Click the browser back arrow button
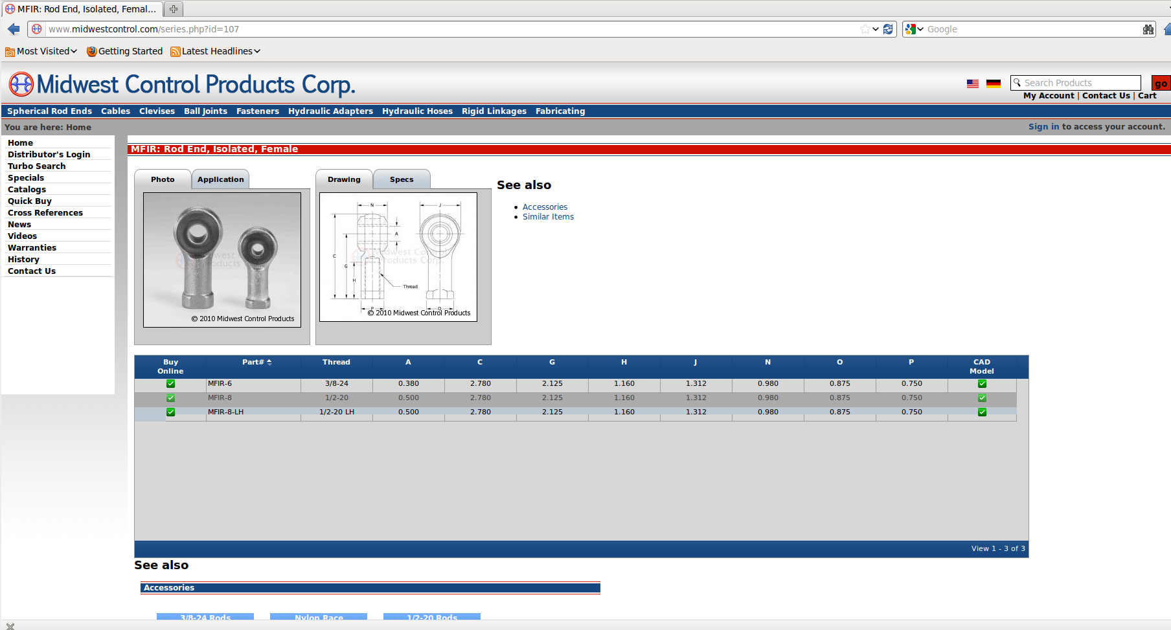The width and height of the screenshot is (1171, 630). (x=14, y=29)
